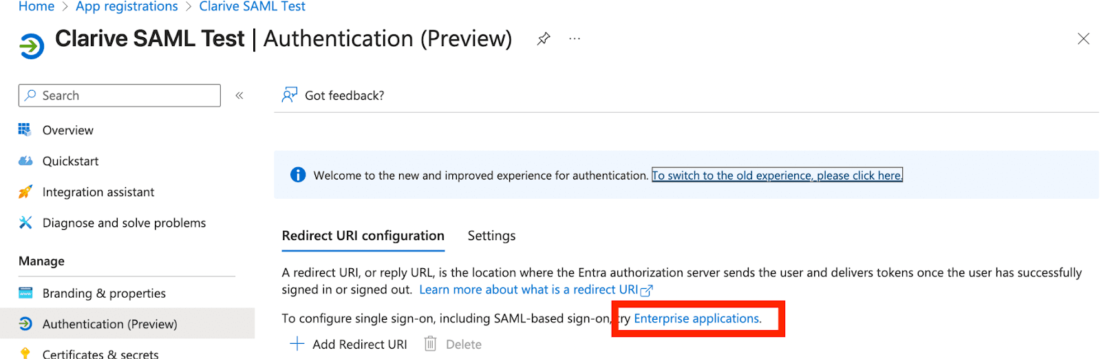Click the Branding & properties icon
Screen dimensions: 1101x359
click(x=25, y=293)
